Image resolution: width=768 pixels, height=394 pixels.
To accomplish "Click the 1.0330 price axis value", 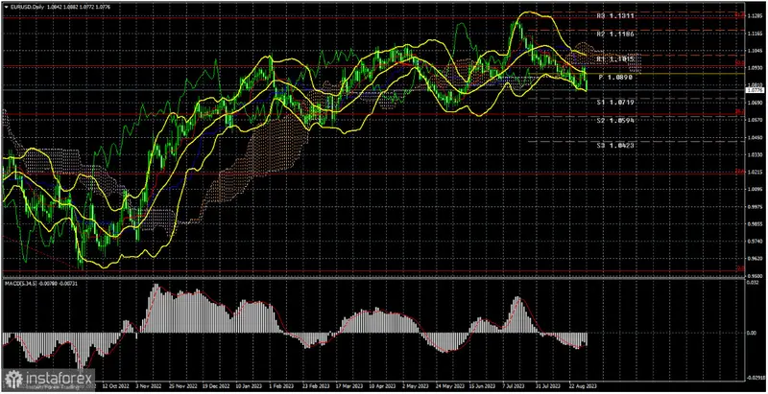I will click(756, 154).
